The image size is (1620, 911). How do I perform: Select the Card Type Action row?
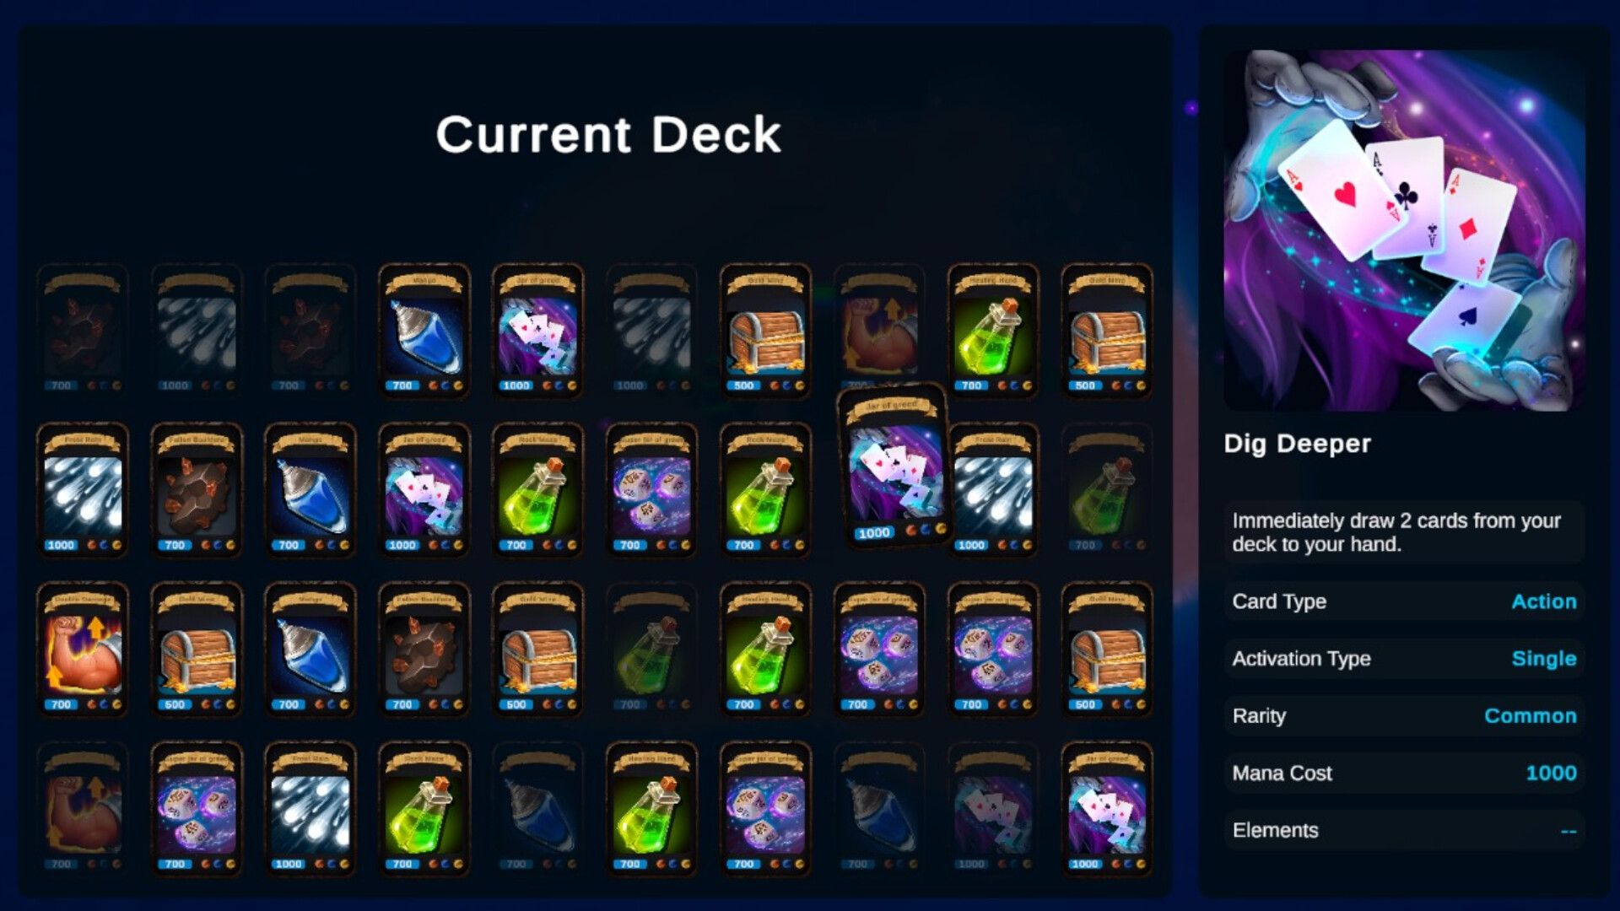(x=1404, y=601)
